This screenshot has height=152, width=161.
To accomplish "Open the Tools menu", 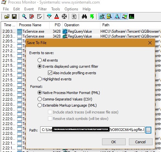I will pyautogui.click(x=55, y=9).
